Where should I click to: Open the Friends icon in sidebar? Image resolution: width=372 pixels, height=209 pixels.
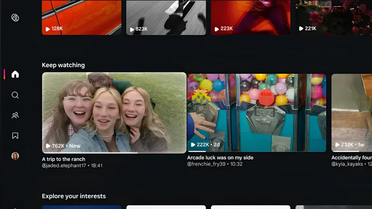(x=15, y=115)
